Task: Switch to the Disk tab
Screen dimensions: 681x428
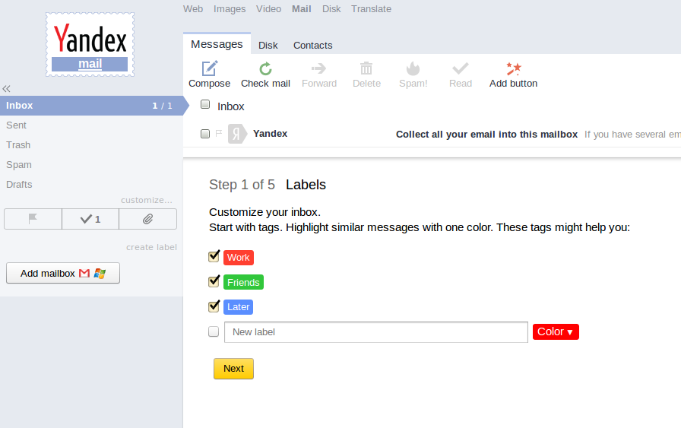Action: (x=268, y=45)
